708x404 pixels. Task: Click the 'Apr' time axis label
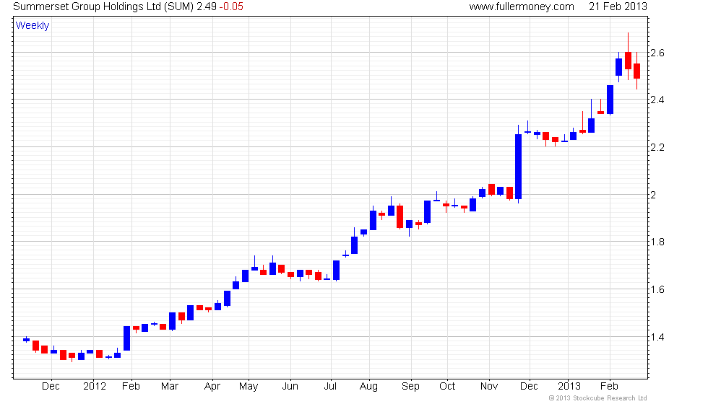click(x=212, y=387)
